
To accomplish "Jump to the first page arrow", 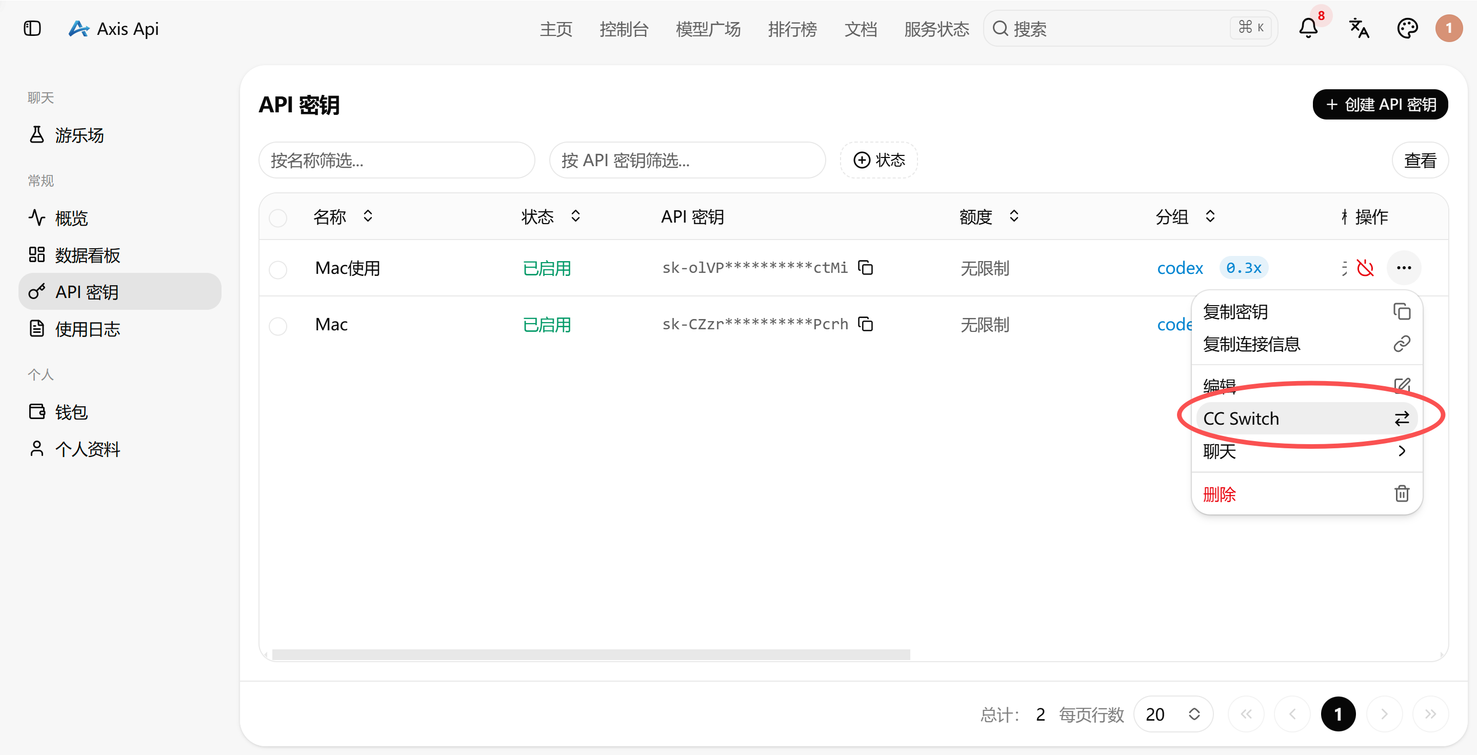I will point(1246,714).
